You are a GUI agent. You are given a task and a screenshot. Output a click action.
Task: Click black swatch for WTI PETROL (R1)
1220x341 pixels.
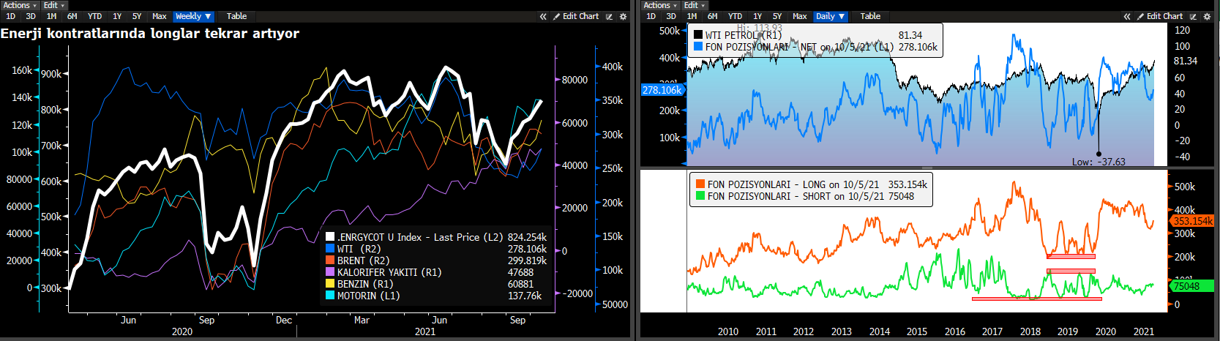click(x=698, y=34)
